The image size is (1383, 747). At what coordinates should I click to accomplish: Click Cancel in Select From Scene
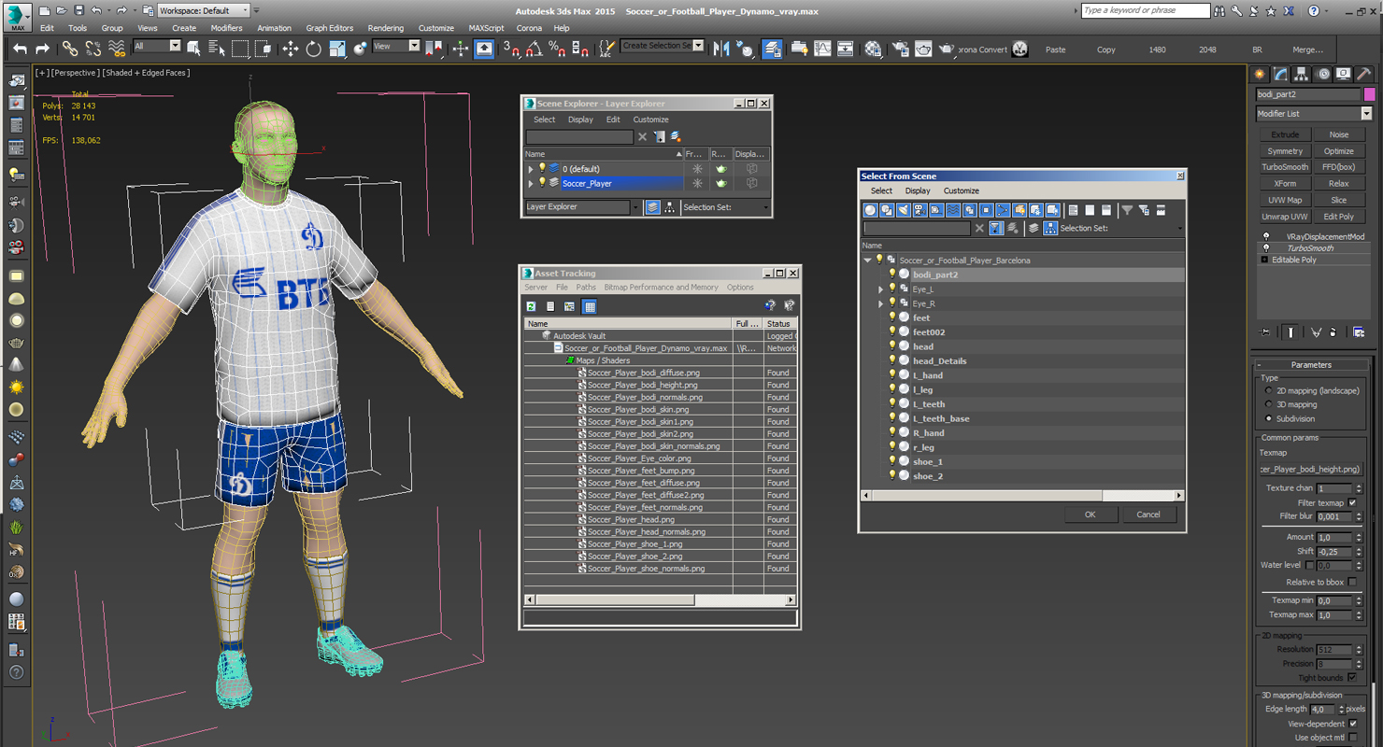pyautogui.click(x=1148, y=514)
